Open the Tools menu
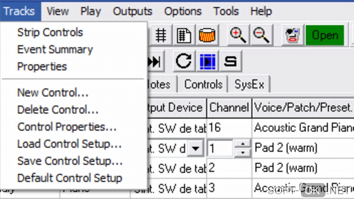354x199 pixels. click(x=226, y=11)
